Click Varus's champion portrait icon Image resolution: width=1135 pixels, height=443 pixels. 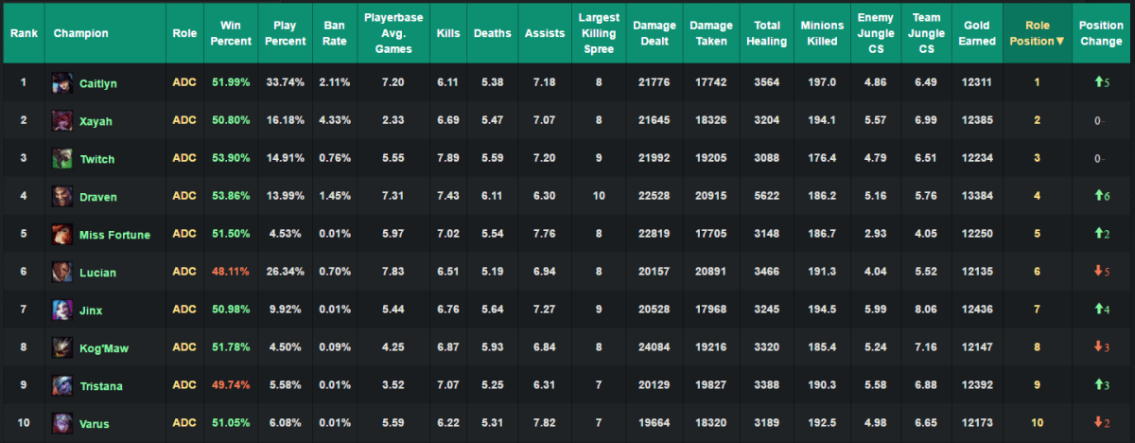click(62, 423)
